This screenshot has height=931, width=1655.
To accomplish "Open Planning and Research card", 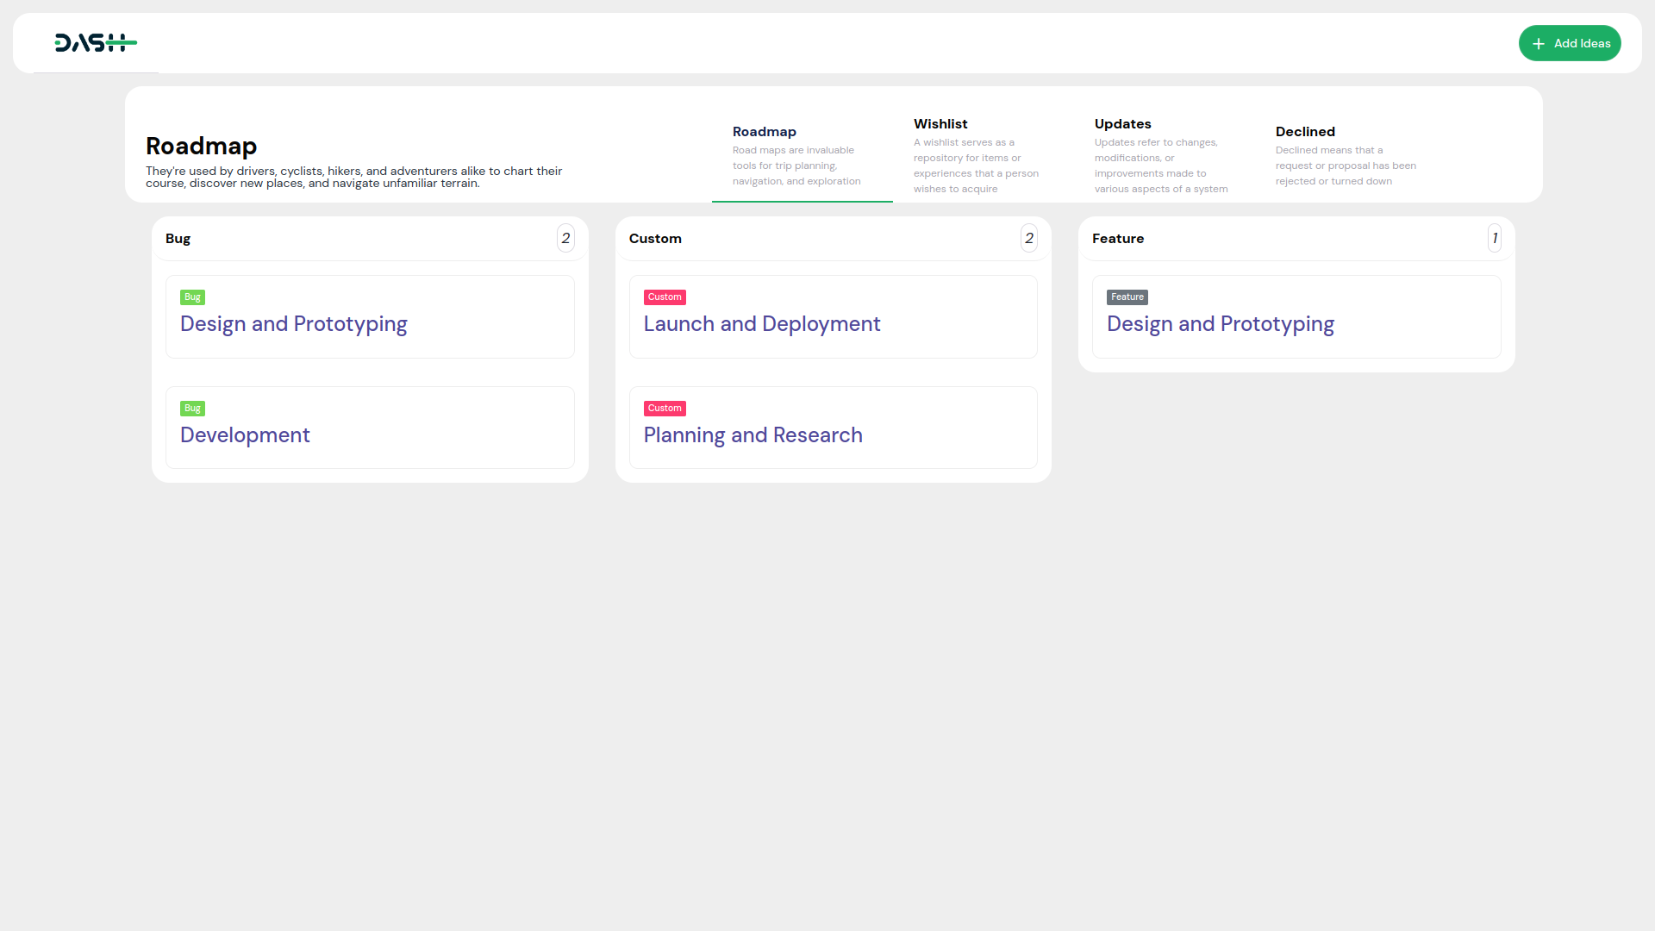I will [753, 435].
